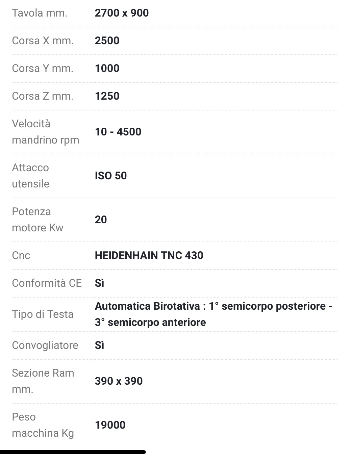Click the Peso macchina Kg label
Screen dimensions: 352x459
point(43,425)
